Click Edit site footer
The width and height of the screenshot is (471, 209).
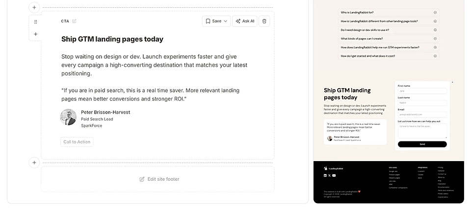tap(159, 179)
